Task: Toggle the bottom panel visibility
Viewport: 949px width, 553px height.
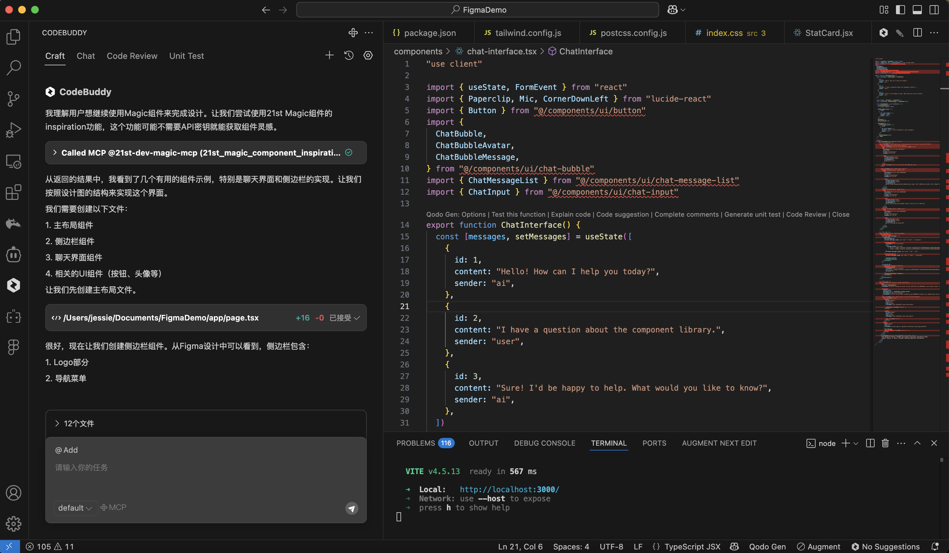Action: pos(917,10)
